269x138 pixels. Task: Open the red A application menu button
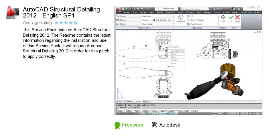(x=118, y=9)
